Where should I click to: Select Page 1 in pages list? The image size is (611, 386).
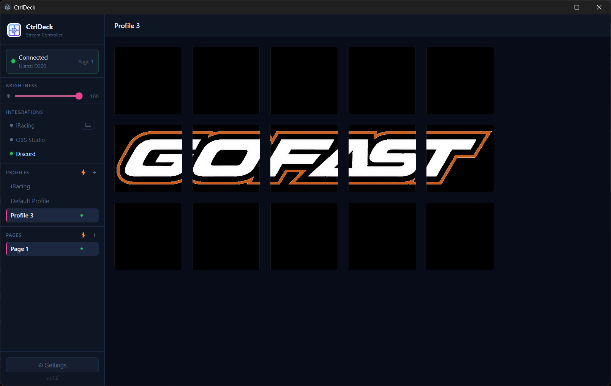coord(52,249)
